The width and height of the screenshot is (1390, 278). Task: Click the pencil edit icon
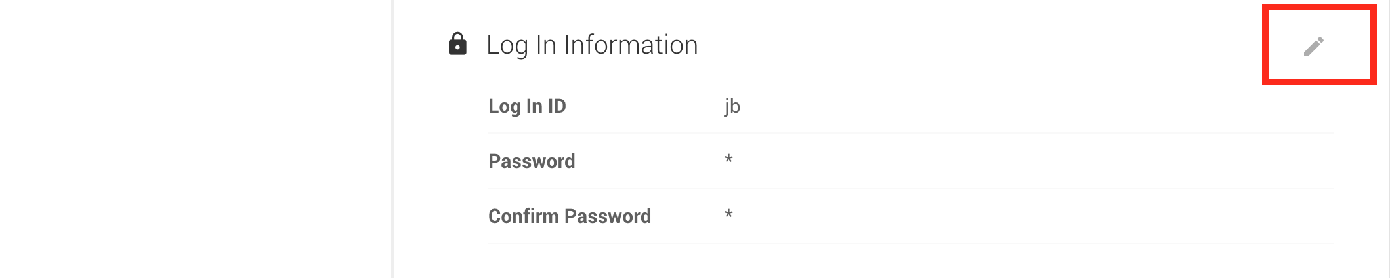tap(1313, 46)
